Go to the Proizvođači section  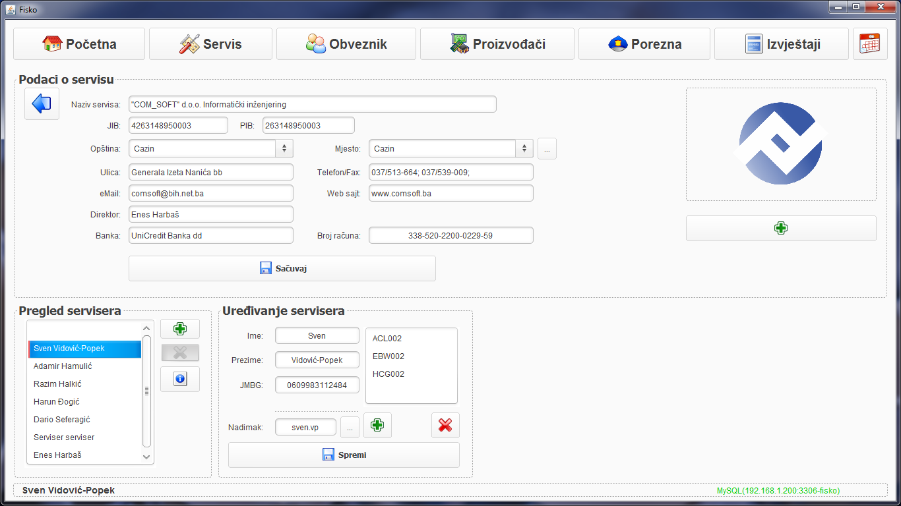point(497,44)
